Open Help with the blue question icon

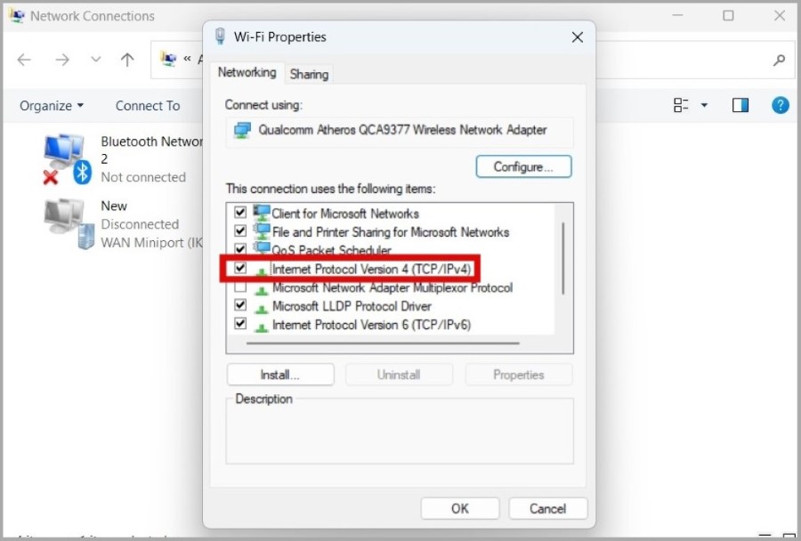tap(780, 105)
